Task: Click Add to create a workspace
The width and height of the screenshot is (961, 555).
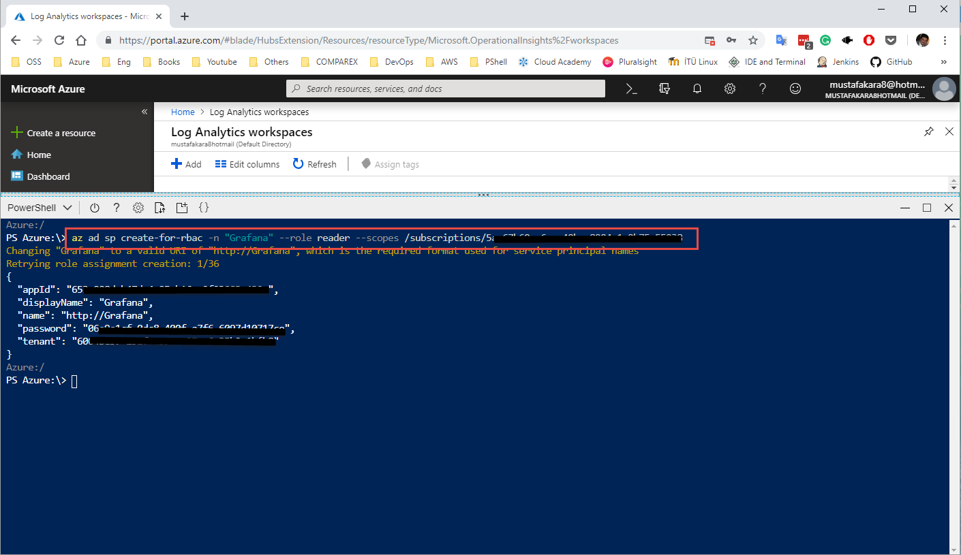Action: 186,164
